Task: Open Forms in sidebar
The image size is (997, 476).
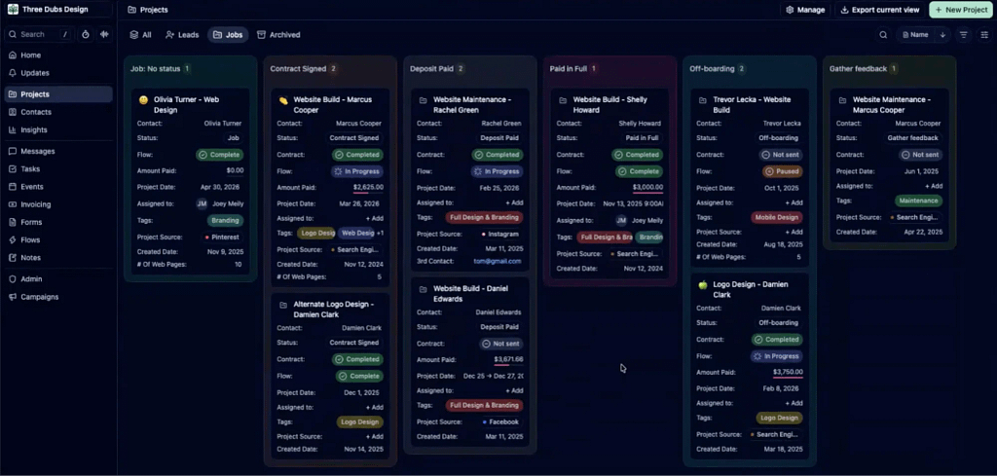Action: tap(58, 223)
